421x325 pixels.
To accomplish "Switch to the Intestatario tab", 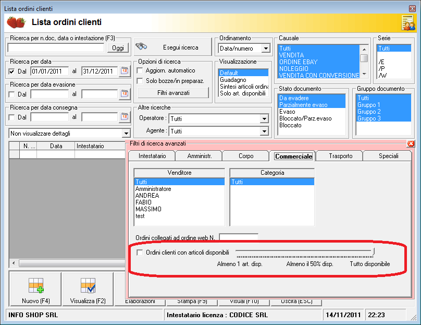I will 152,156.
